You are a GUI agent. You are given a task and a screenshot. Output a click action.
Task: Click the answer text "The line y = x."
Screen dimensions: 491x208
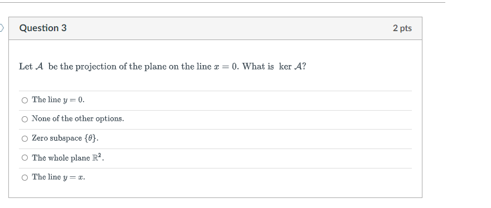click(59, 177)
